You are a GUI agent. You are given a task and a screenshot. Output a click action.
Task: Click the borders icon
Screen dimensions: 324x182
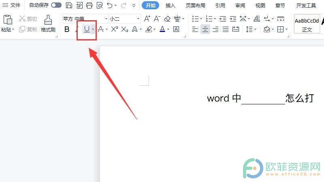click(280, 29)
